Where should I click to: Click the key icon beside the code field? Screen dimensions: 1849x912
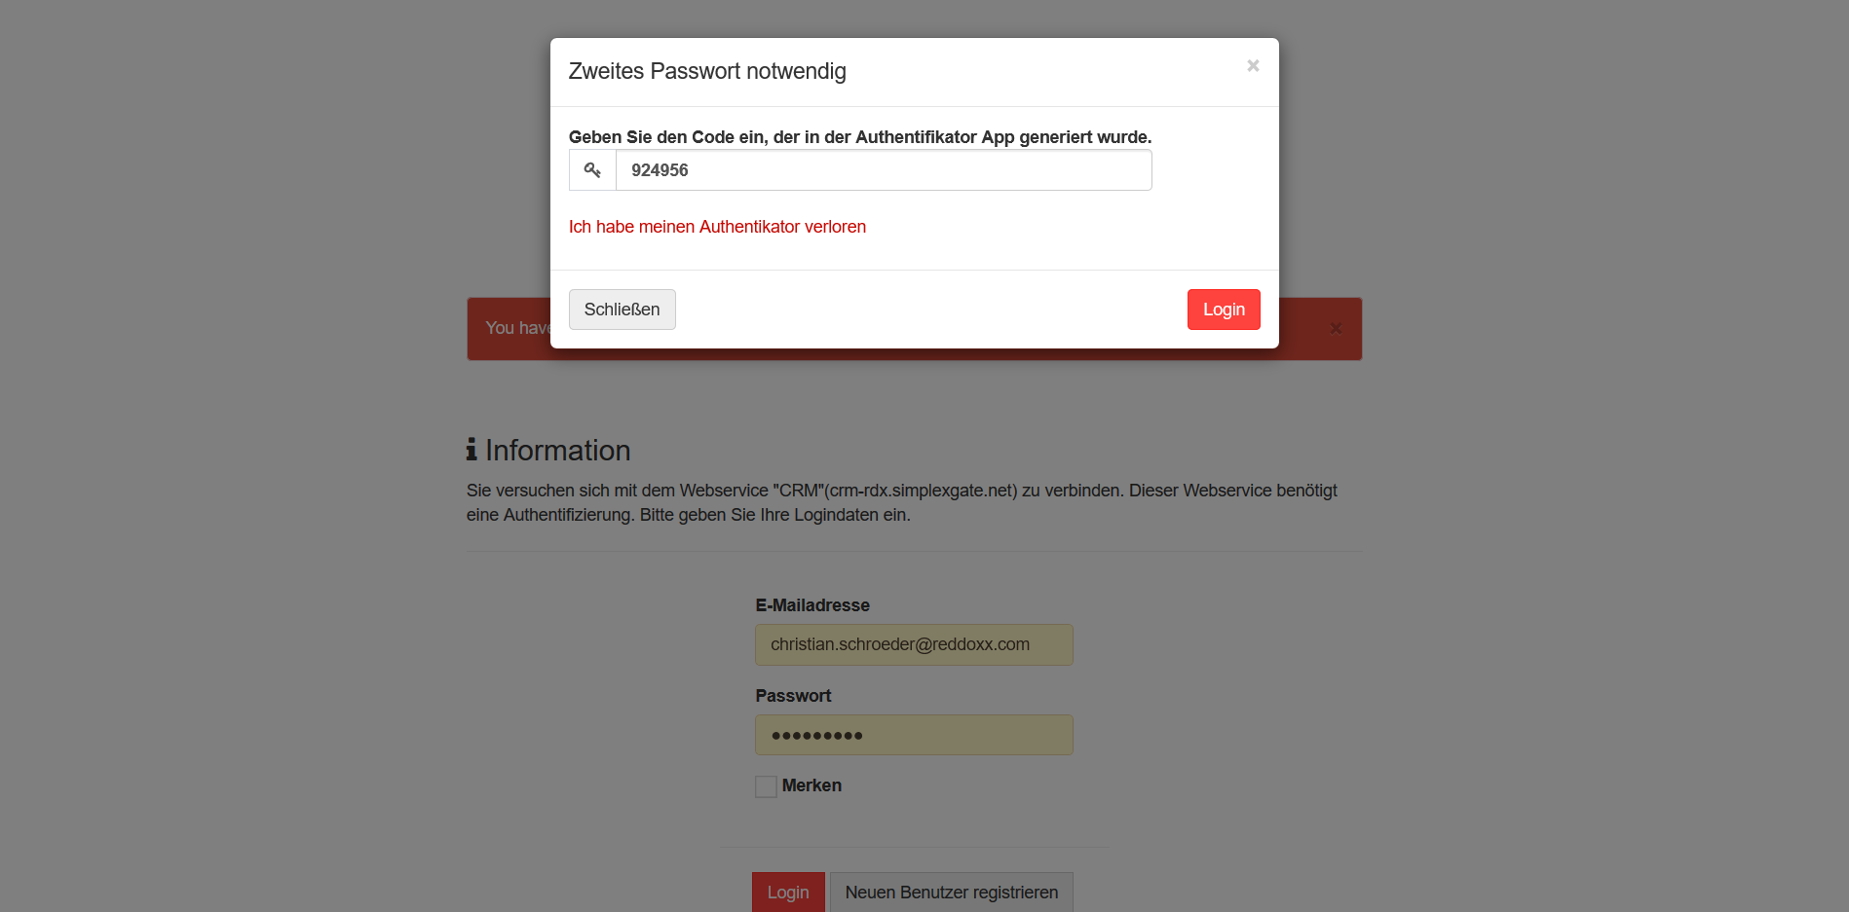tap(592, 170)
